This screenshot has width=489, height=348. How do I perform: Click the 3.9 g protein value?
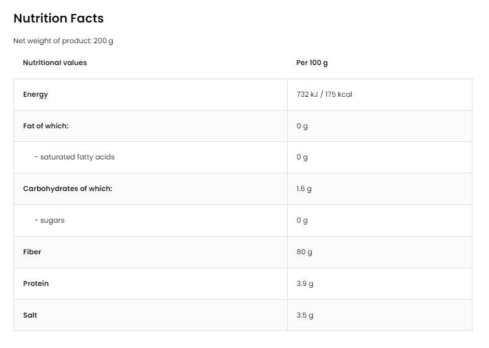pyautogui.click(x=304, y=284)
